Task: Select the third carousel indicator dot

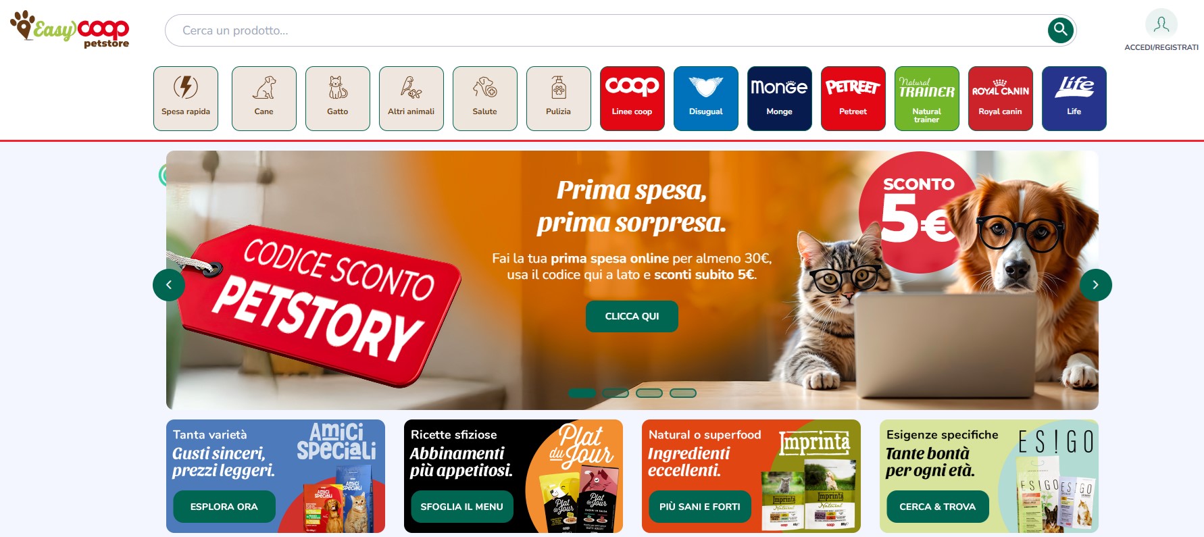Action: tap(649, 393)
